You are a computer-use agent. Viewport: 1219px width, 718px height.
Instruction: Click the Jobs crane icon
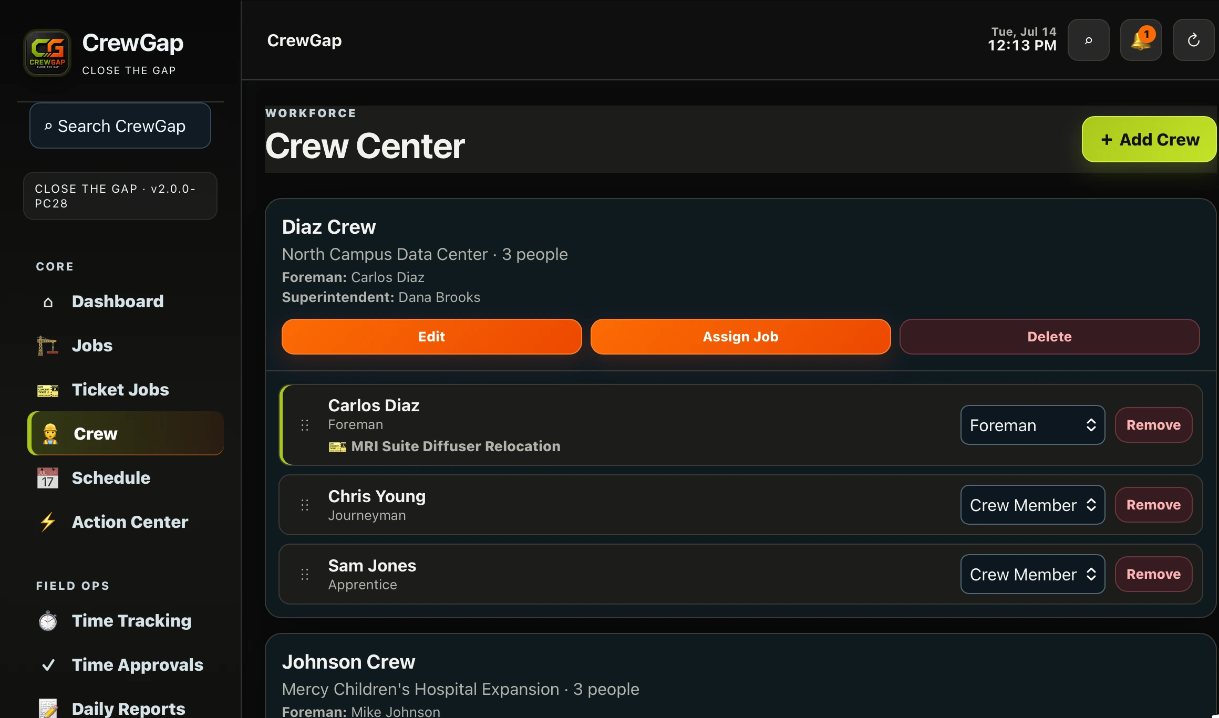(x=48, y=346)
